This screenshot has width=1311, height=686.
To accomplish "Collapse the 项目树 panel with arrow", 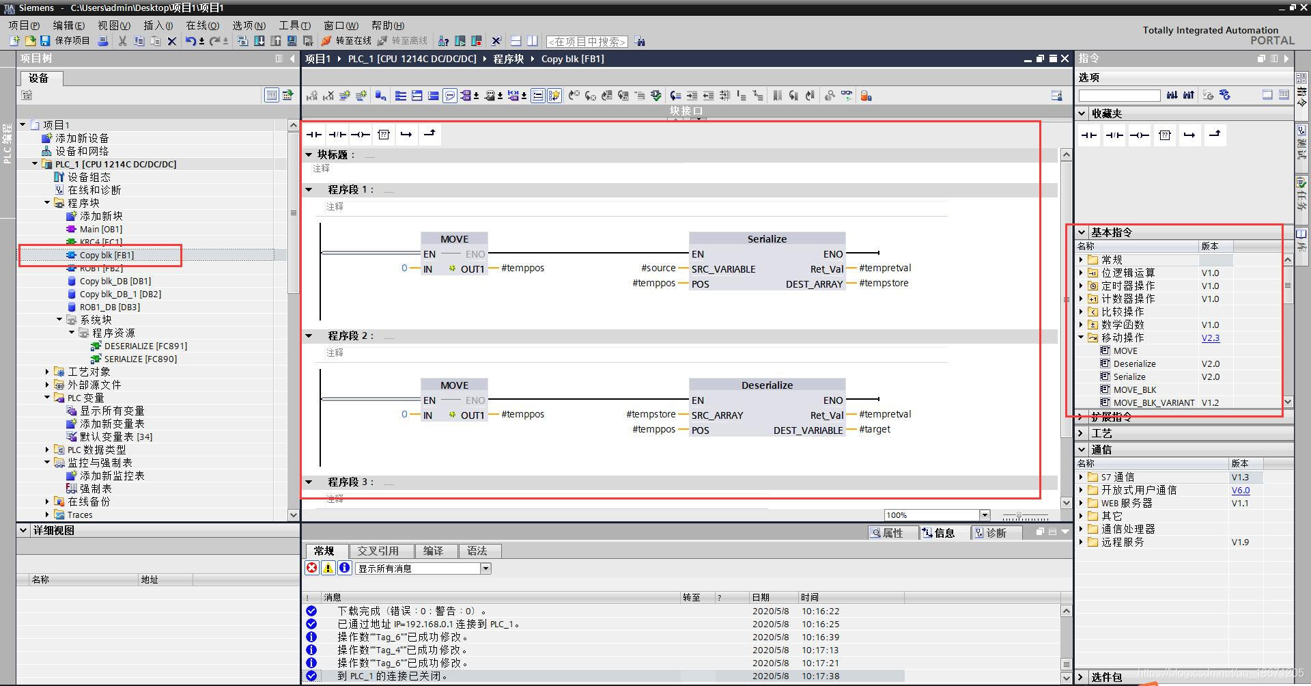I will tap(293, 59).
